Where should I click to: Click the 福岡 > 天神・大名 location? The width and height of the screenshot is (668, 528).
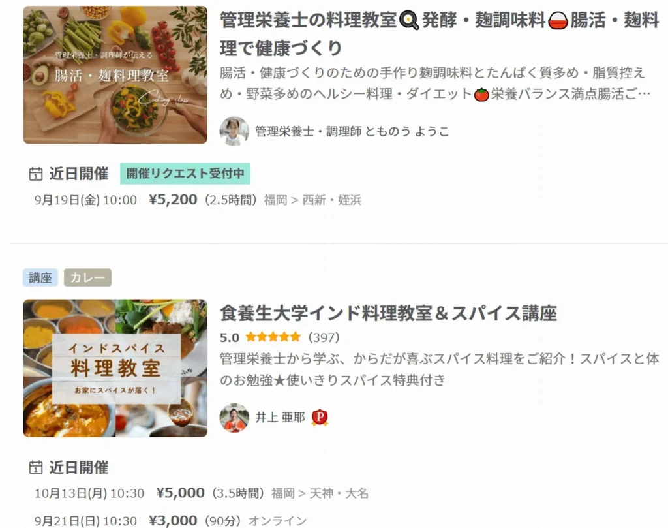[320, 493]
